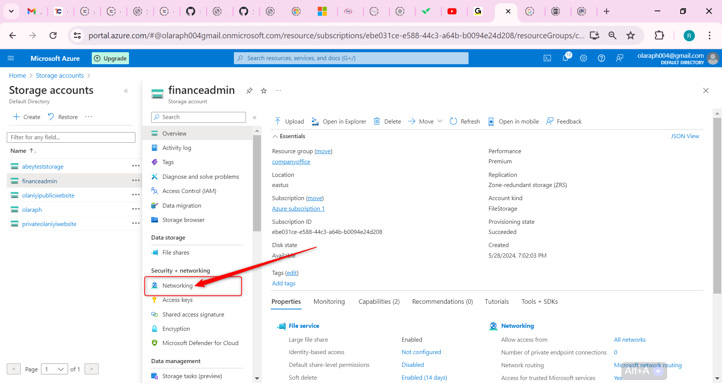Open more commands next to Restore

click(89, 117)
